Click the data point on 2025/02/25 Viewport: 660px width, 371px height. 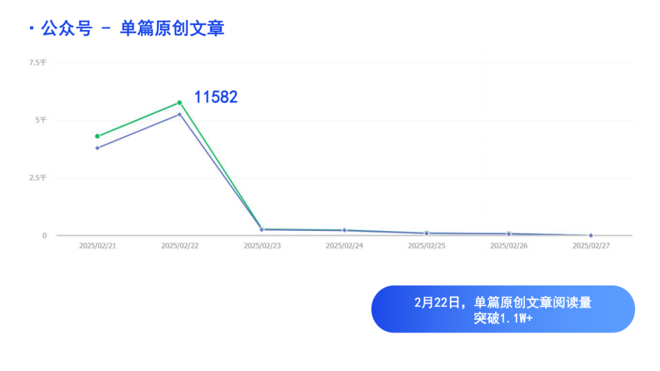(x=427, y=233)
